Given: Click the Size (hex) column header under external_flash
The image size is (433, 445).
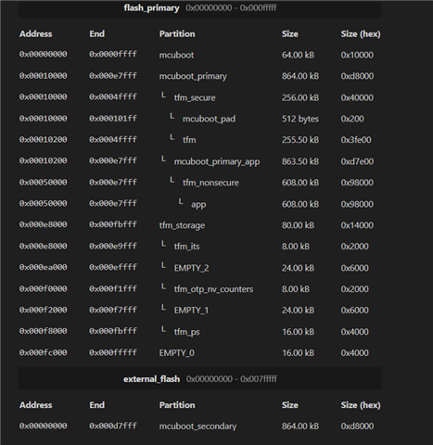Looking at the screenshot, I should pyautogui.click(x=361, y=405).
